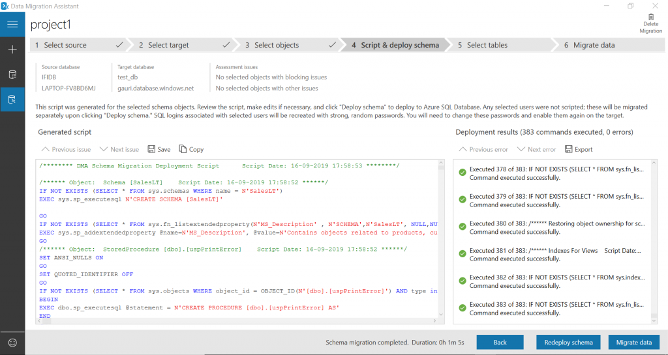
Task: Select result row Executed 381 of 383
Action: tap(552, 254)
